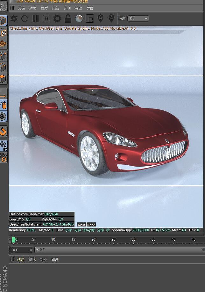
Task: Open the 云端 menu
Action: [21, 8]
